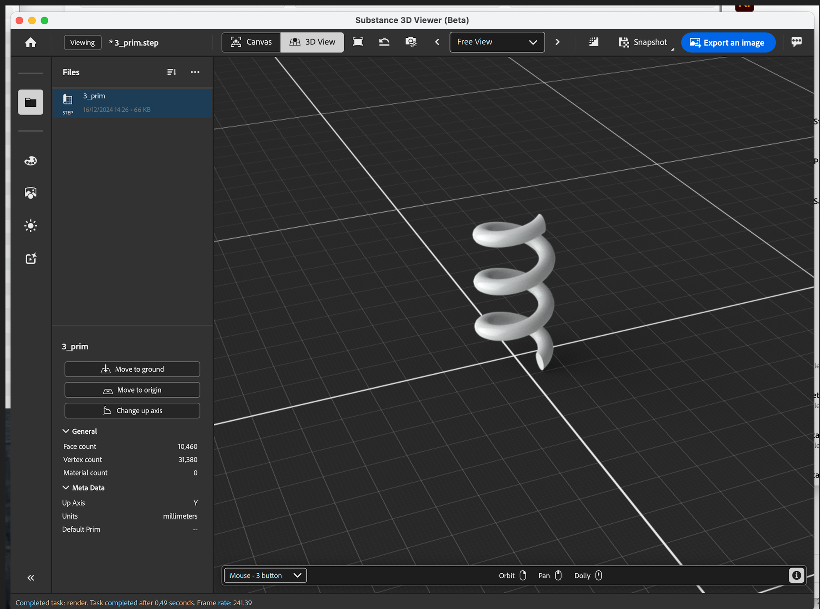Image resolution: width=820 pixels, height=609 pixels.
Task: Open the Free View dropdown
Action: click(x=497, y=42)
